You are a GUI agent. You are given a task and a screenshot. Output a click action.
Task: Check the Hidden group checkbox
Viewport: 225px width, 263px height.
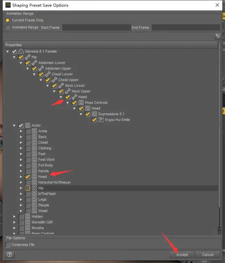21,216
